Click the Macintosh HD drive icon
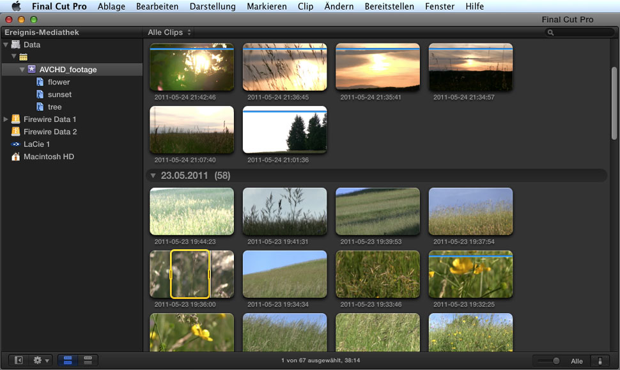 coord(16,157)
